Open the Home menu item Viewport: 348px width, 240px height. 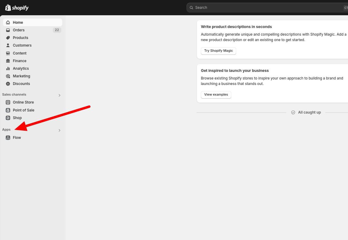click(33, 23)
